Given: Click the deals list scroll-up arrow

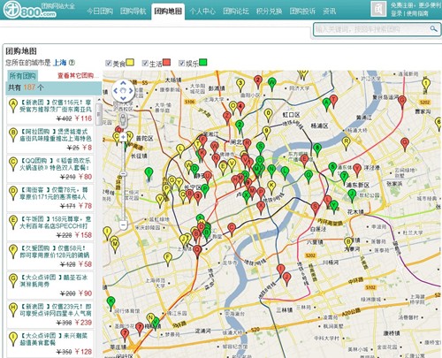Looking at the screenshot, I should tap(99, 100).
